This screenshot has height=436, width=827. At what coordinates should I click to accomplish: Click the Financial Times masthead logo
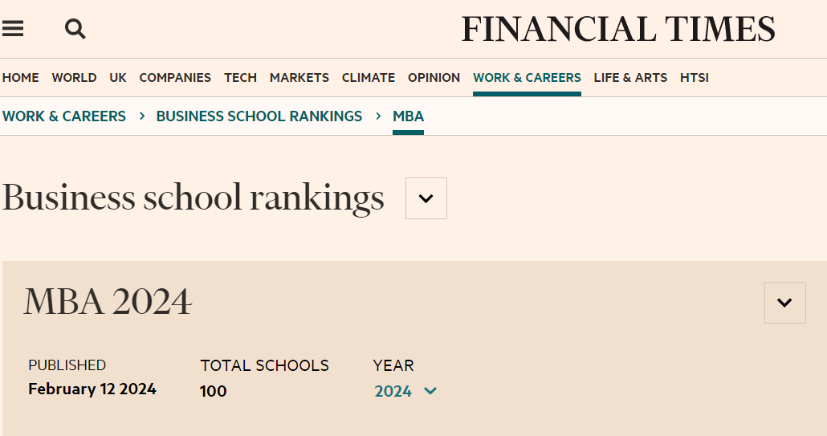617,30
